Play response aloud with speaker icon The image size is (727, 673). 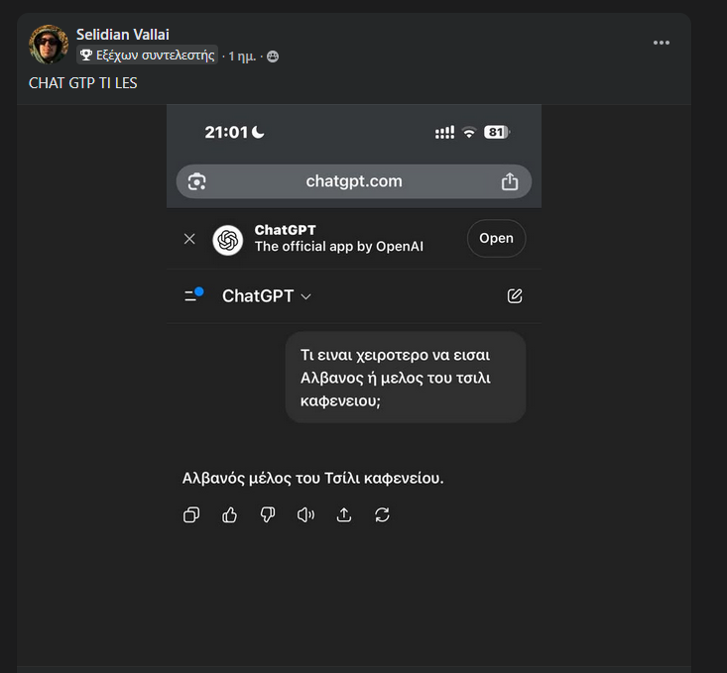pos(305,515)
